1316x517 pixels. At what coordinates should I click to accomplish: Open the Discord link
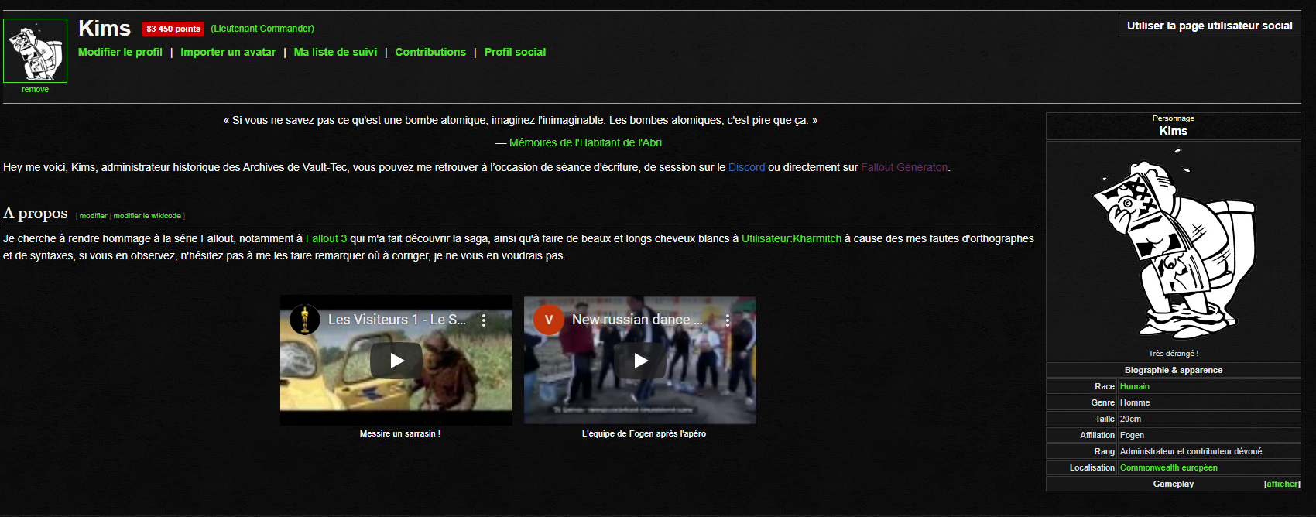pyautogui.click(x=746, y=167)
